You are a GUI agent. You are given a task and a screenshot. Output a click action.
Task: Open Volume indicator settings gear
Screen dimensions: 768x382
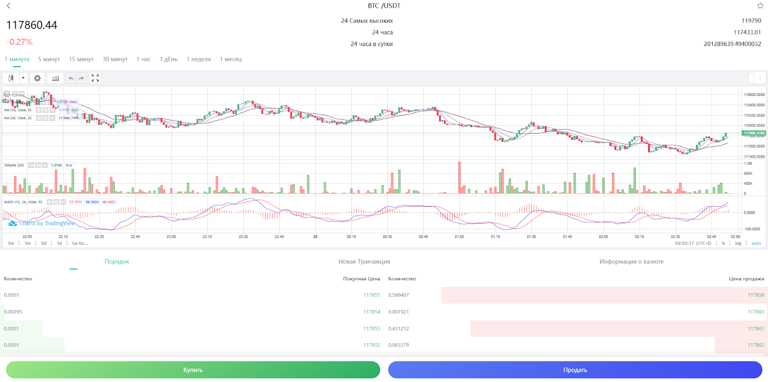click(x=38, y=165)
